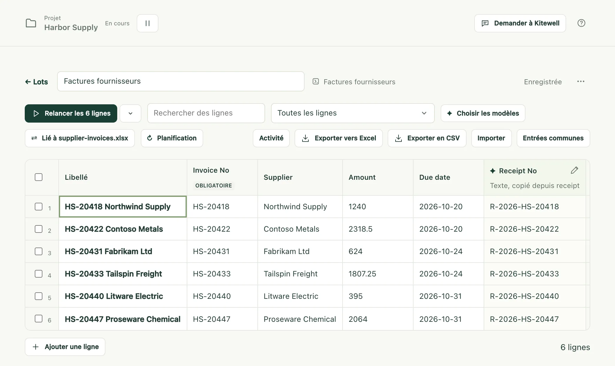The width and height of the screenshot is (615, 366).
Task: Click the pencil icon on Receipt No column
Action: (x=574, y=170)
